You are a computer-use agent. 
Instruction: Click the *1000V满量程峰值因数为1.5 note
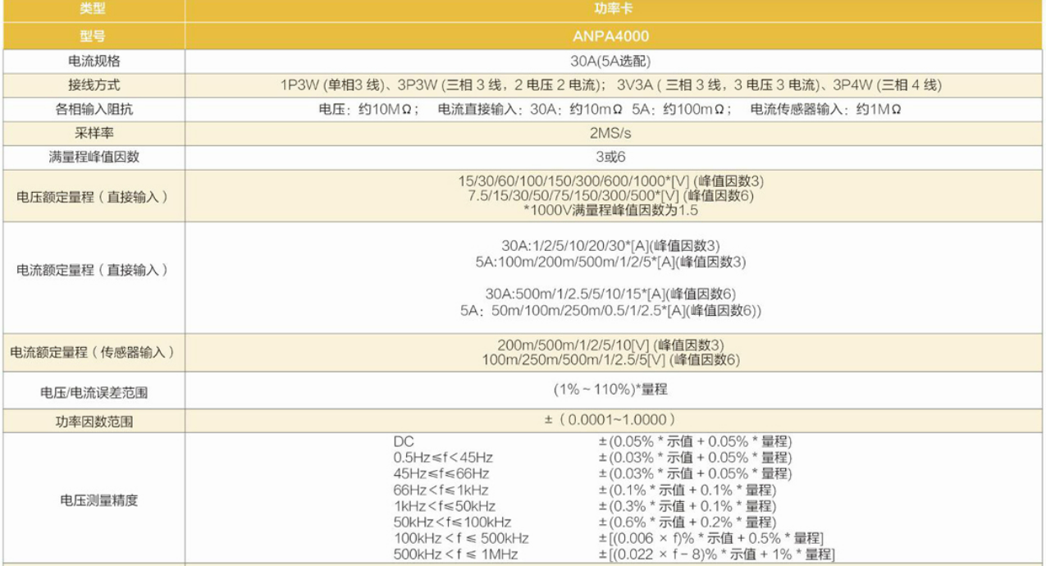(x=611, y=210)
